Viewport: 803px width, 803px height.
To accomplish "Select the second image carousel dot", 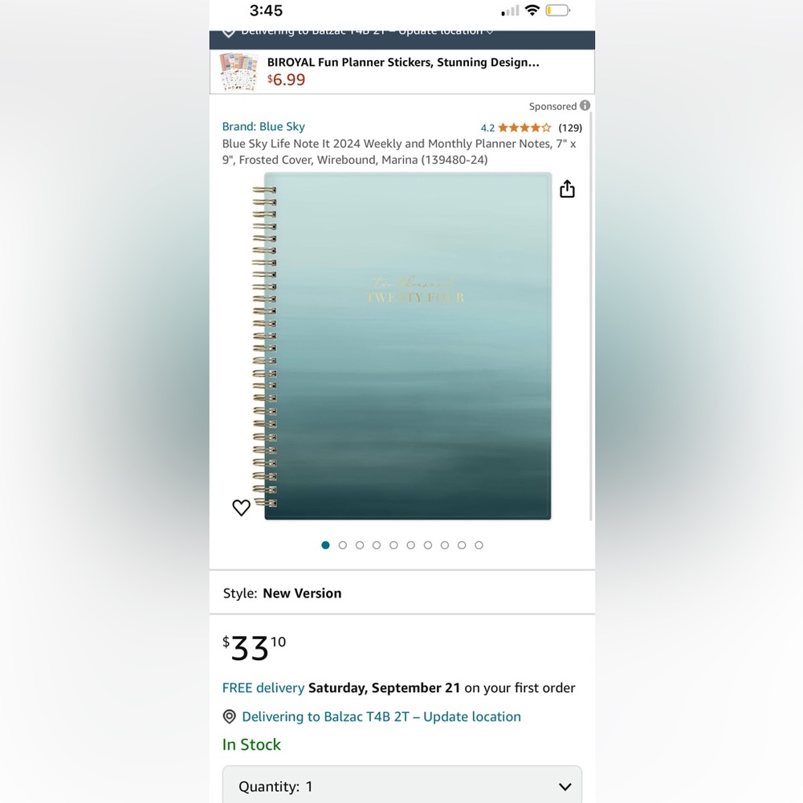I will 343,545.
